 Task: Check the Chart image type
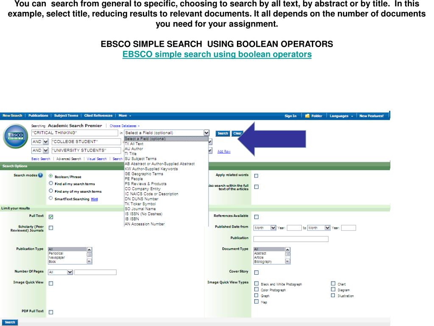tap(333, 283)
